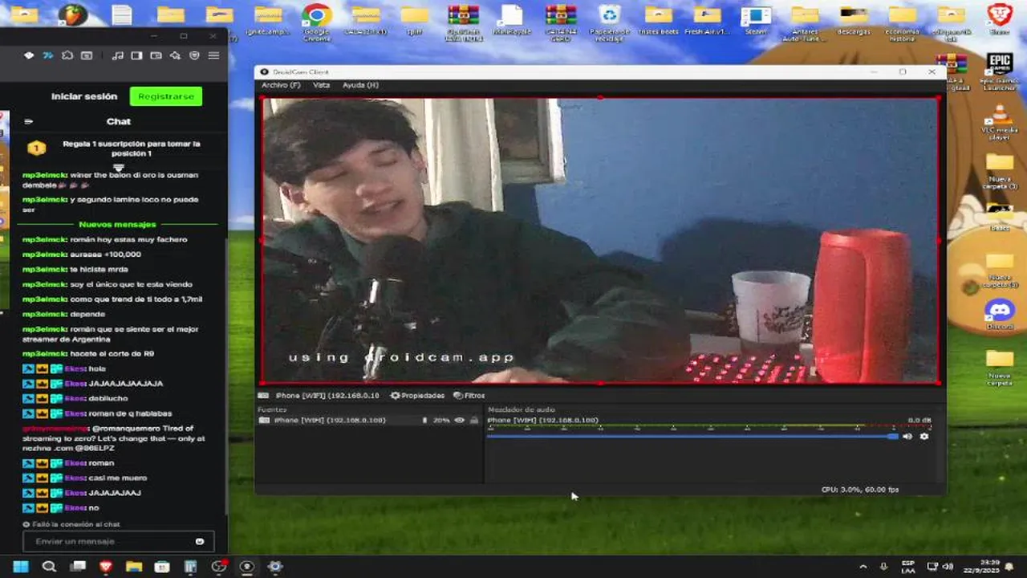Click the green Registrarse button
Screen dimensions: 1027x578
[x=166, y=96]
